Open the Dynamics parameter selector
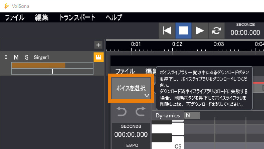 [168, 115]
